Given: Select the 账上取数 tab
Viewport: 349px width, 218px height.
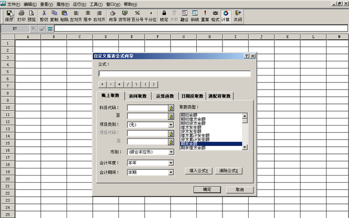Looking at the screenshot, I should pyautogui.click(x=110, y=96).
